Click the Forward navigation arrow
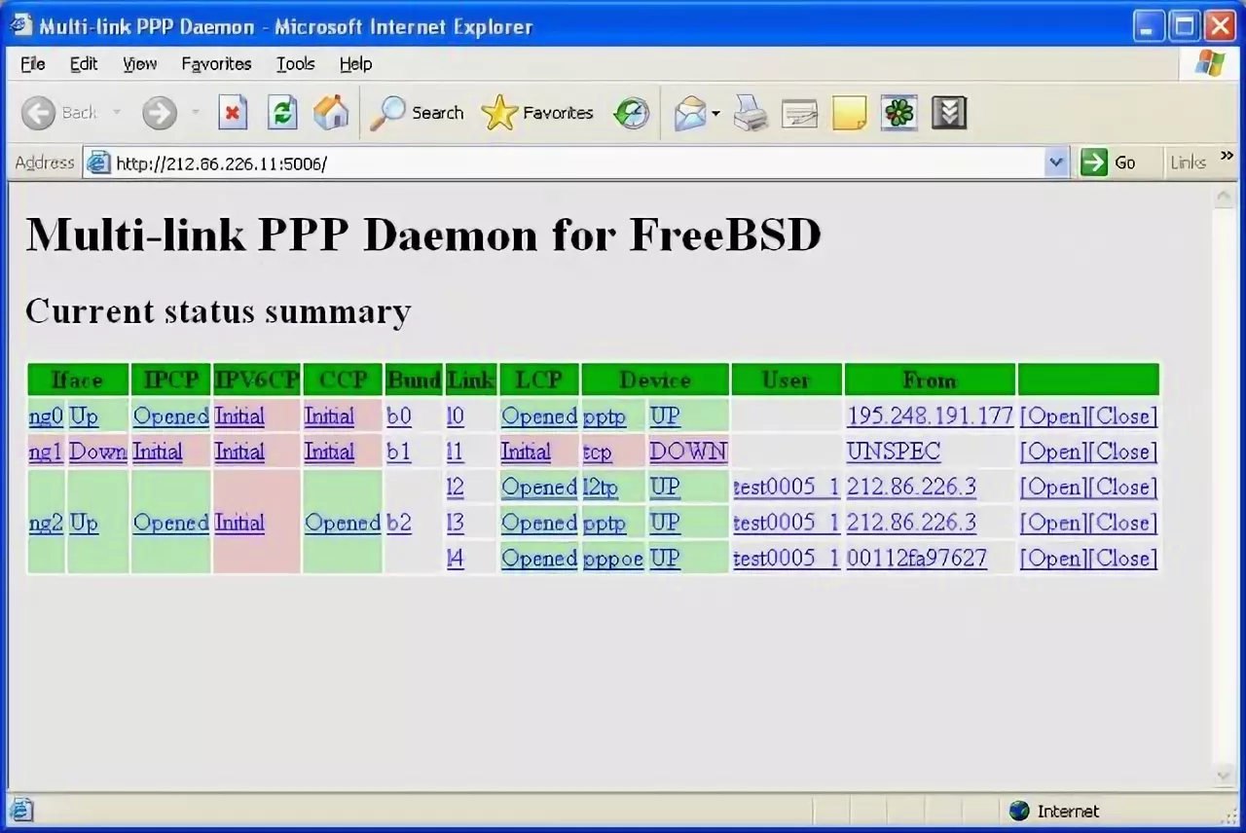 160,113
